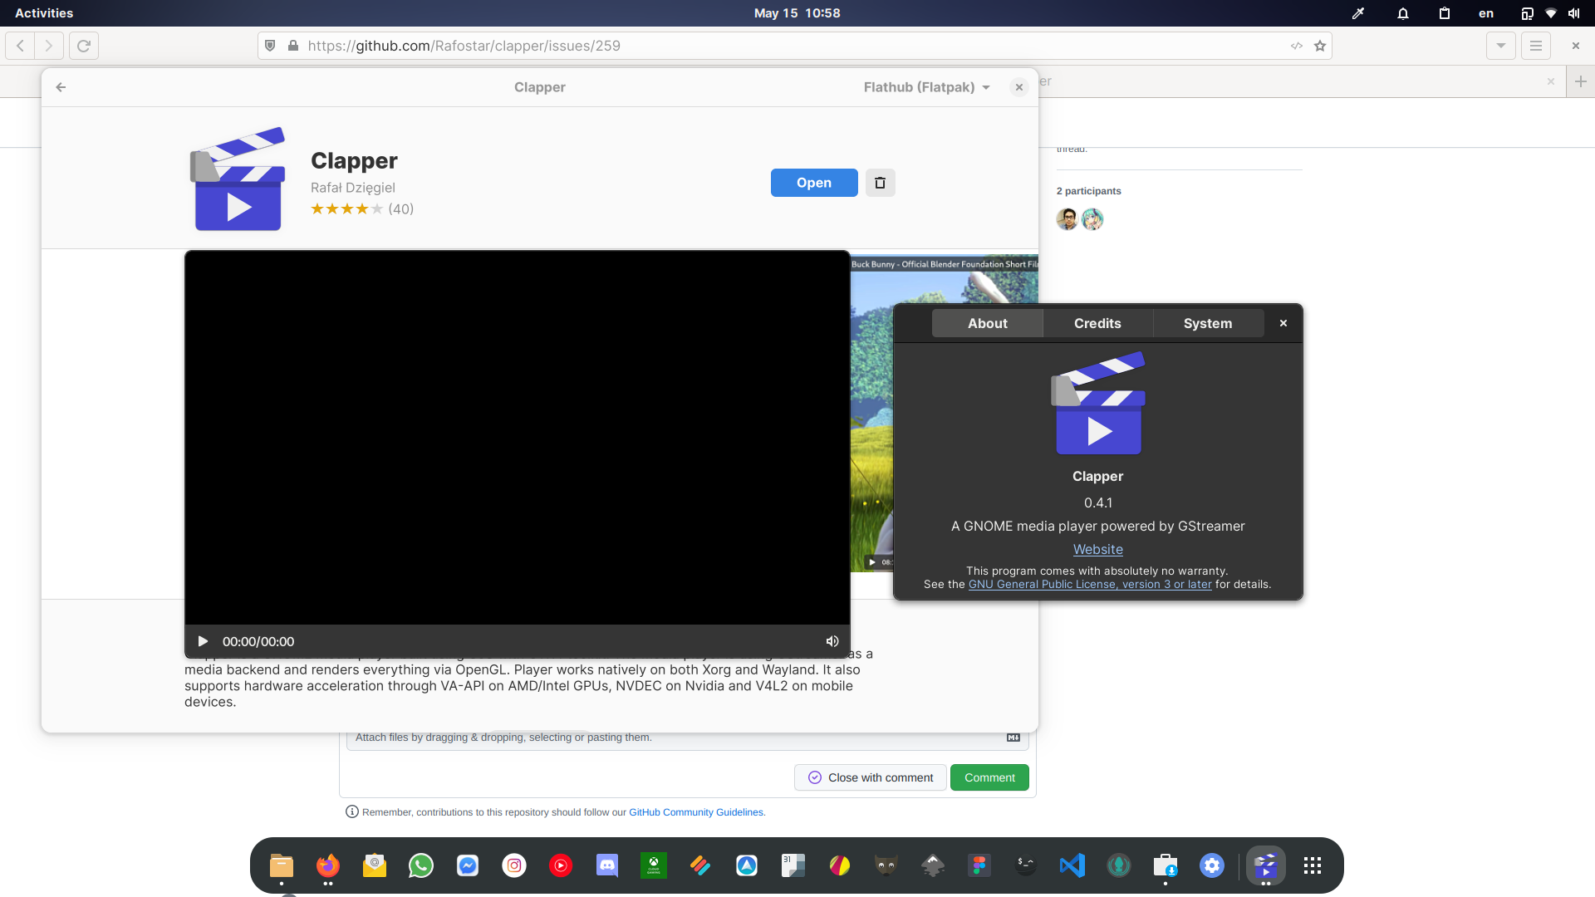Click the Clapper app icon in dock
The width and height of the screenshot is (1595, 897).
[x=1266, y=865]
